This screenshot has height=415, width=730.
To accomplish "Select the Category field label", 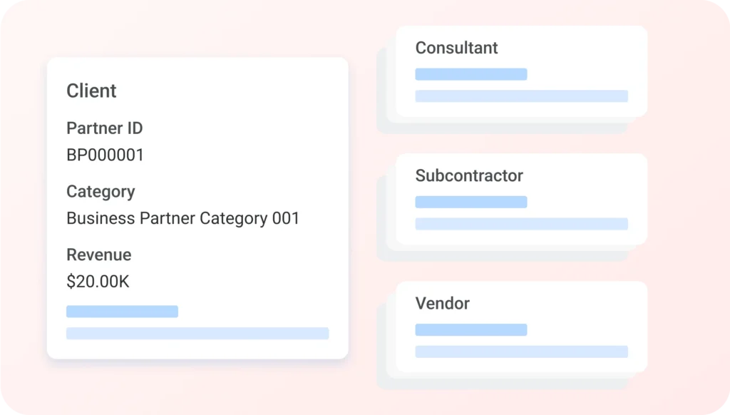I will [x=101, y=192].
